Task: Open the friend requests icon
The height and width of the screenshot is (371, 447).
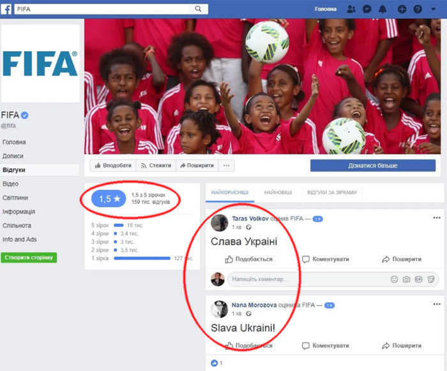Action: pyautogui.click(x=351, y=9)
